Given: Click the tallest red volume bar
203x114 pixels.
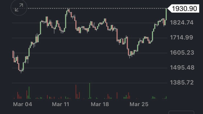Looking at the screenshot, I should (76, 91).
